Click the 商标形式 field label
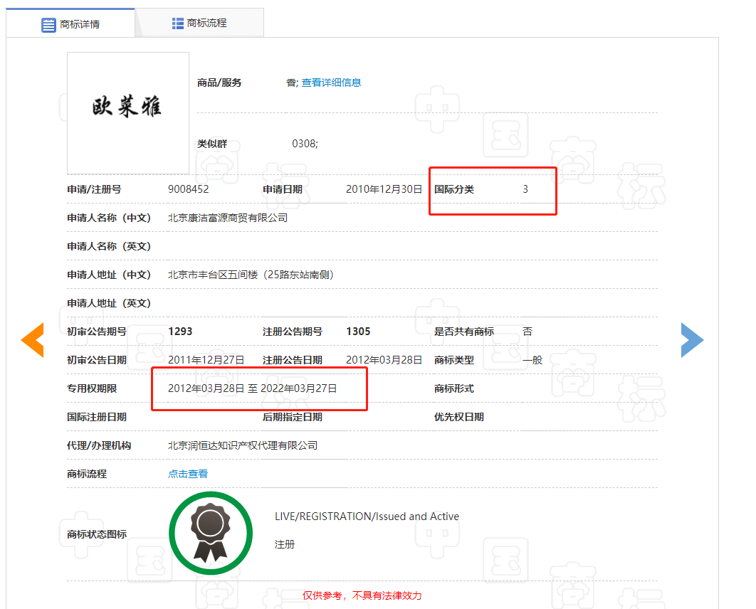The width and height of the screenshot is (756, 609). (x=454, y=388)
